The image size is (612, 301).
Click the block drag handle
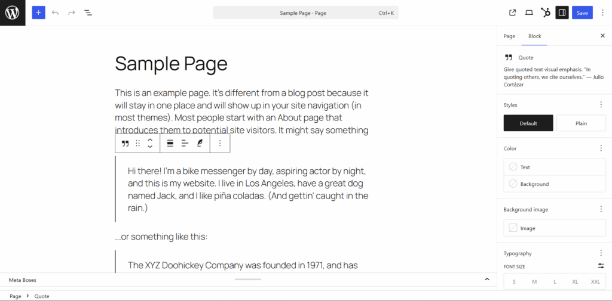click(x=137, y=143)
